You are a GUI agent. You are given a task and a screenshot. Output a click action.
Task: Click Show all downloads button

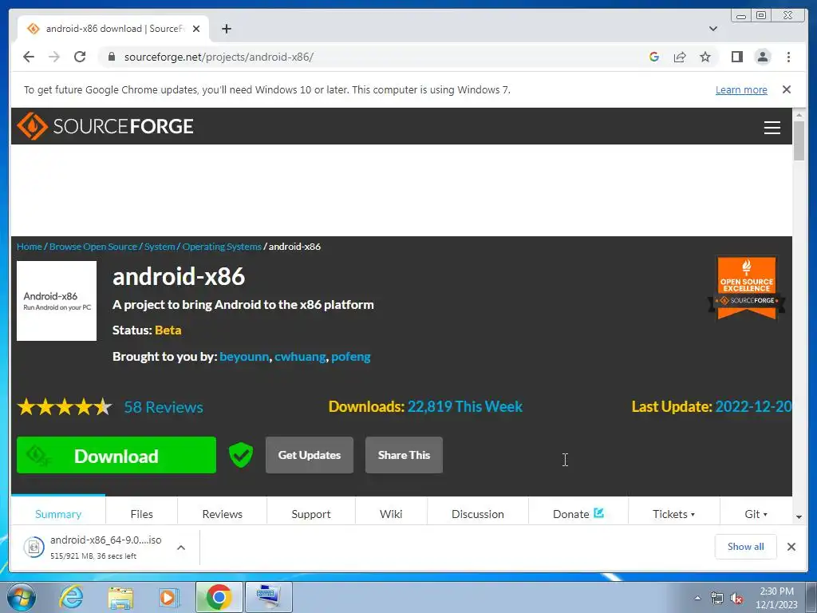pyautogui.click(x=746, y=547)
